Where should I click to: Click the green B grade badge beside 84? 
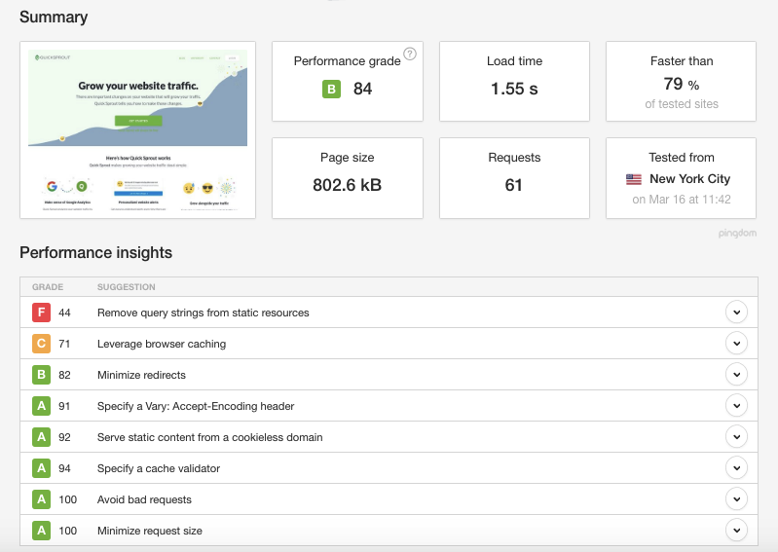point(331,90)
